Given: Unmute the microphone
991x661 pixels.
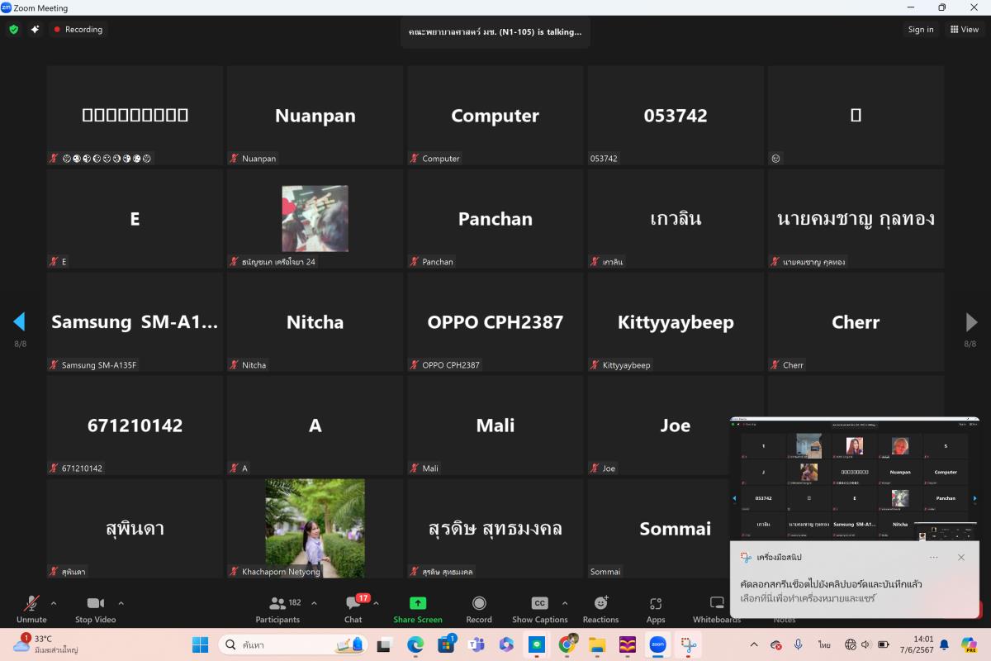Looking at the screenshot, I should [31, 609].
